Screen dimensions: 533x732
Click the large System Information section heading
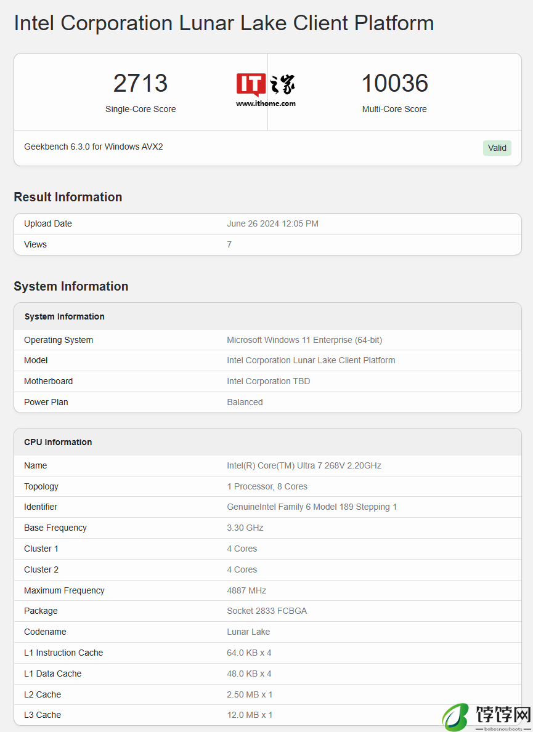click(x=71, y=286)
